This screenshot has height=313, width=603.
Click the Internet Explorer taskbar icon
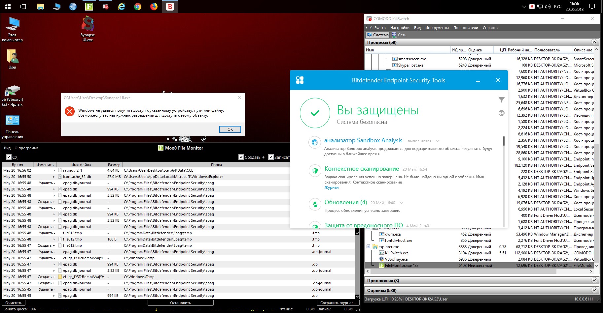122,7
